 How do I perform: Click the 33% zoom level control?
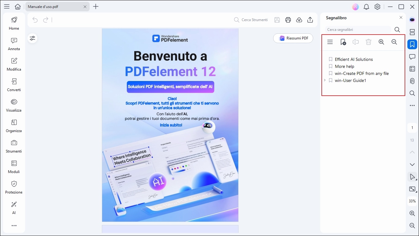click(412, 201)
